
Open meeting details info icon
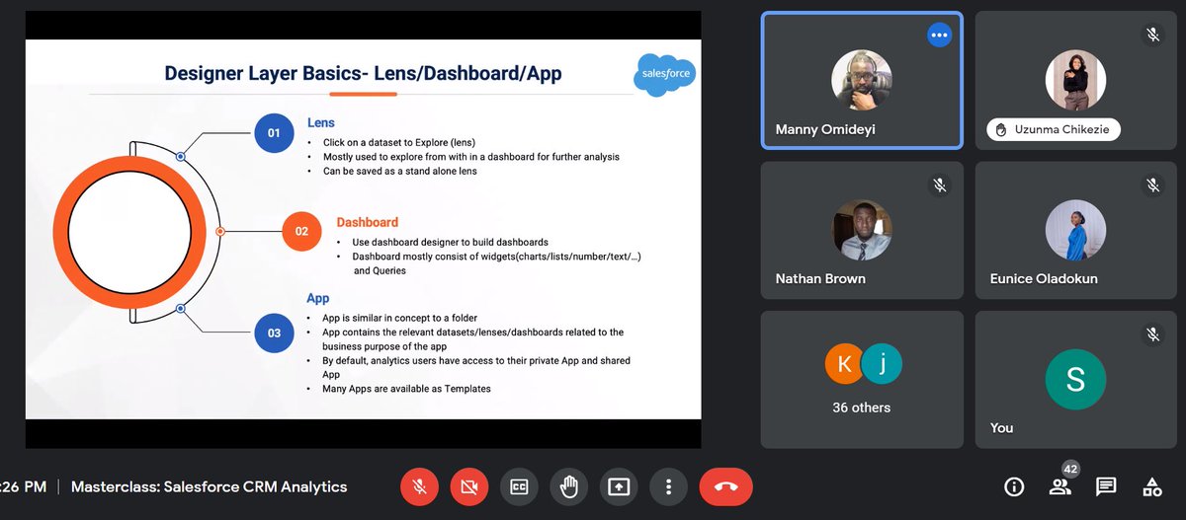[x=1013, y=486]
